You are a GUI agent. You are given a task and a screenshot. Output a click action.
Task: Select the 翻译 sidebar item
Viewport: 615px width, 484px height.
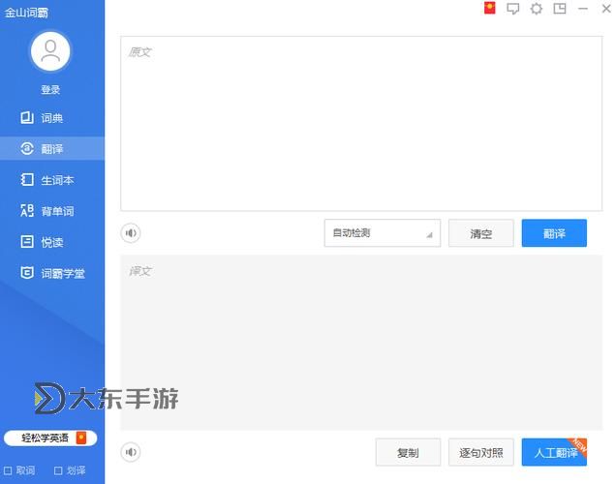tap(52, 148)
